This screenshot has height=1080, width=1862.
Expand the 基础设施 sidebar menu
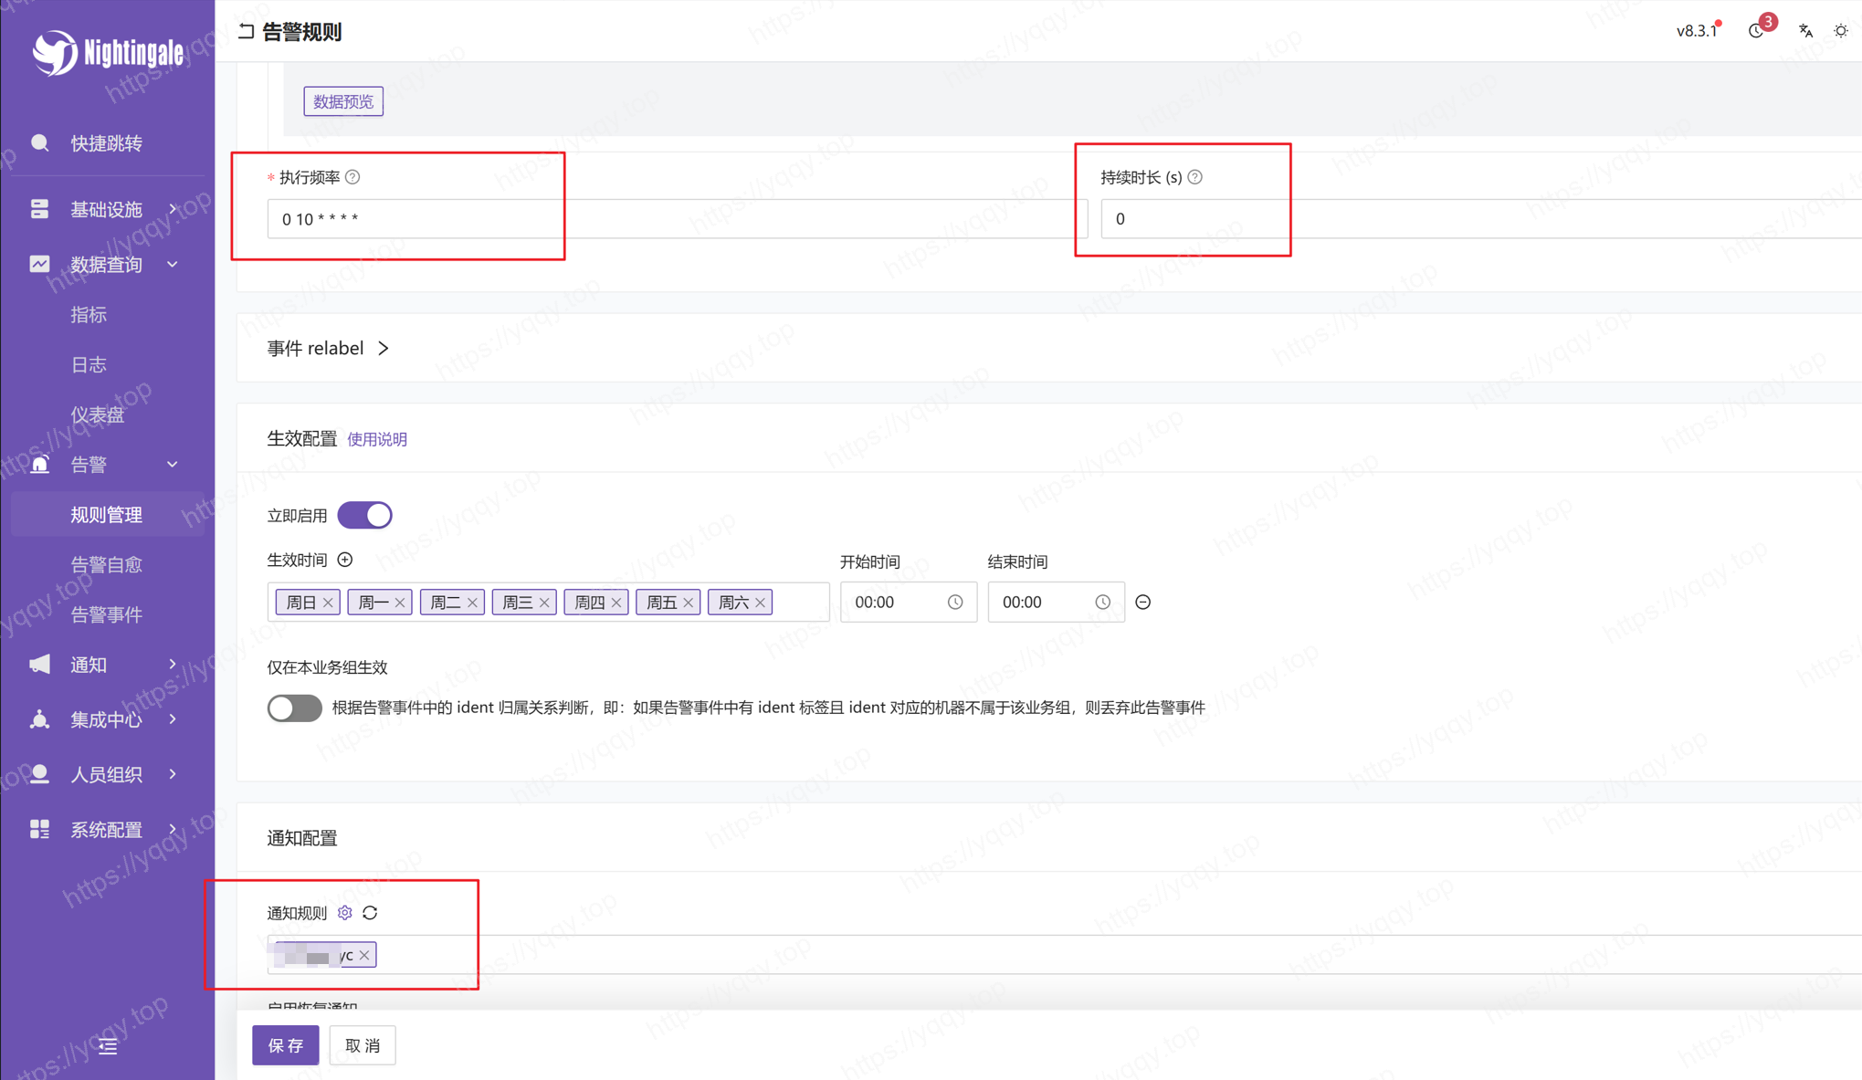pos(106,209)
